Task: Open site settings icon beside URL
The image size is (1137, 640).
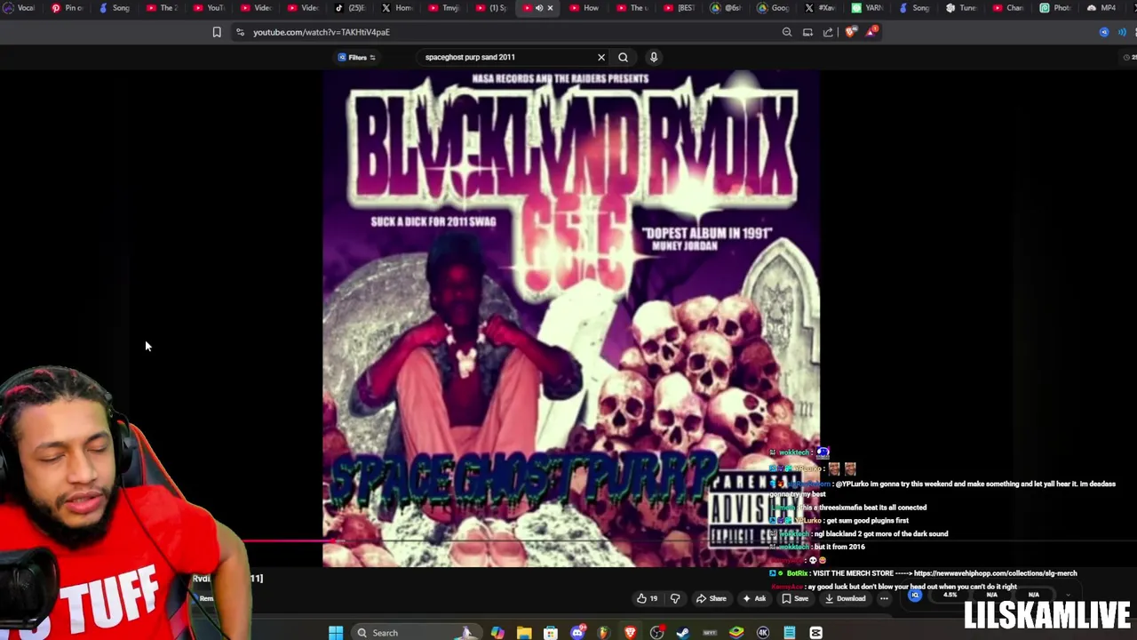Action: click(x=240, y=32)
